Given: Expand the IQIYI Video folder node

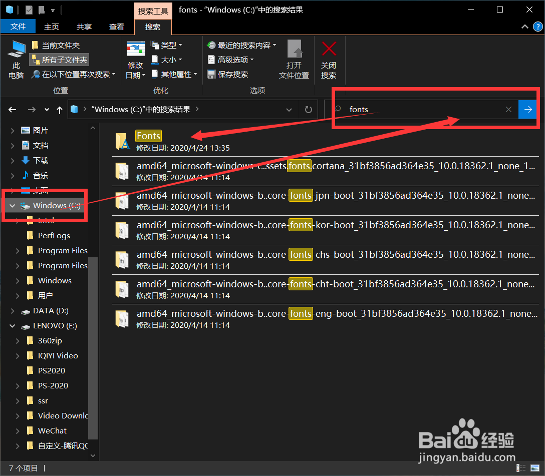Looking at the screenshot, I should [x=18, y=355].
